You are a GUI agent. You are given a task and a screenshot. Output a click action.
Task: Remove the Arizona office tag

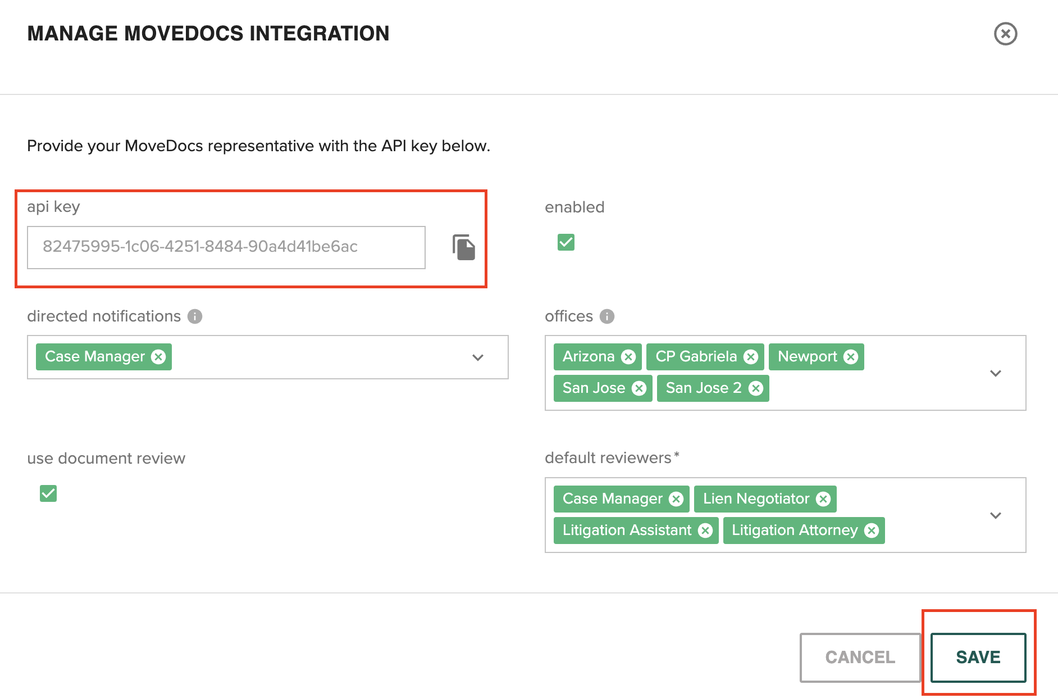628,357
